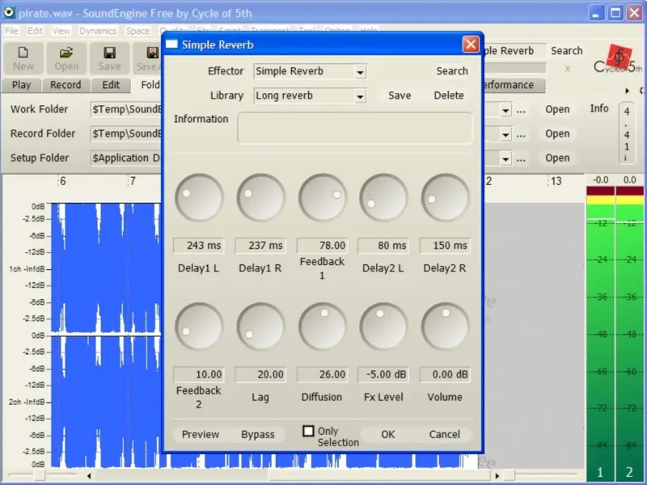This screenshot has height=485, width=647.
Task: Click the Information text field
Action: pyautogui.click(x=354, y=129)
